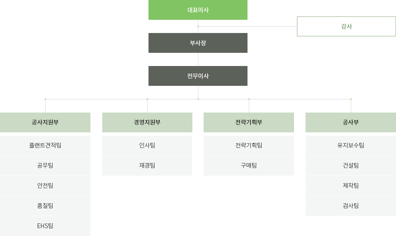Open the 경영지원부 department header

click(x=147, y=122)
